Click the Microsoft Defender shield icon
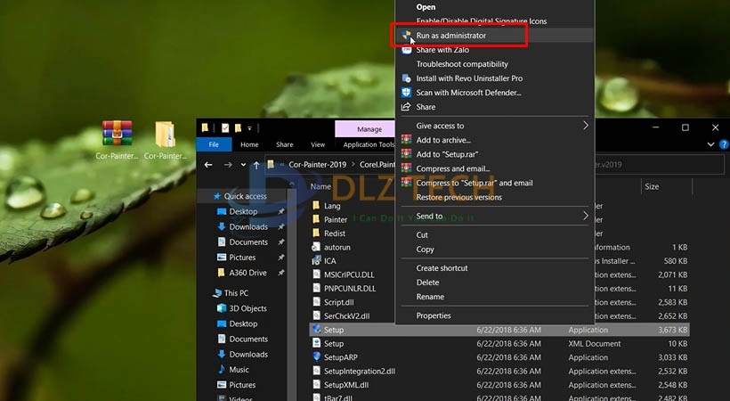This screenshot has width=730, height=401. [407, 93]
